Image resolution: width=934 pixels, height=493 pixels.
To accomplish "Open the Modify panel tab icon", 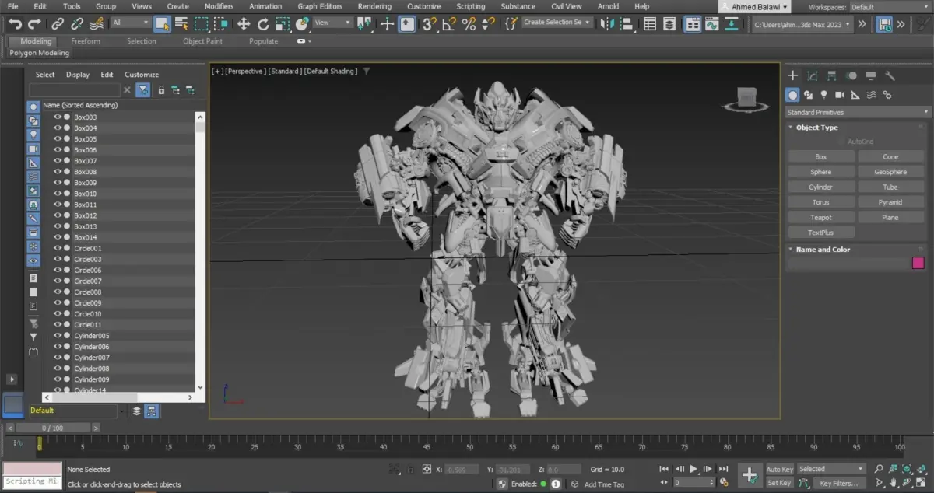I will click(x=812, y=75).
